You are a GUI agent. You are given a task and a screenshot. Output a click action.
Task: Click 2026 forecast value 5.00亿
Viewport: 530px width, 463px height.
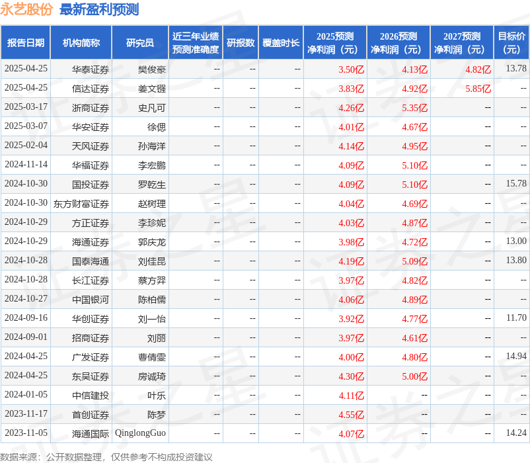pyautogui.click(x=415, y=376)
